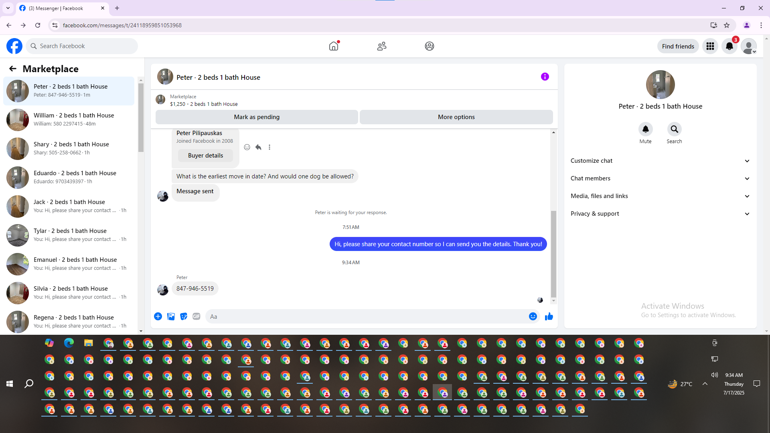Open a new browser tab
Image resolution: width=770 pixels, height=433 pixels.
[117, 8]
